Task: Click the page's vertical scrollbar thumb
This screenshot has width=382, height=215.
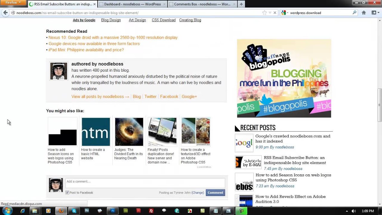Action: click(x=379, y=105)
